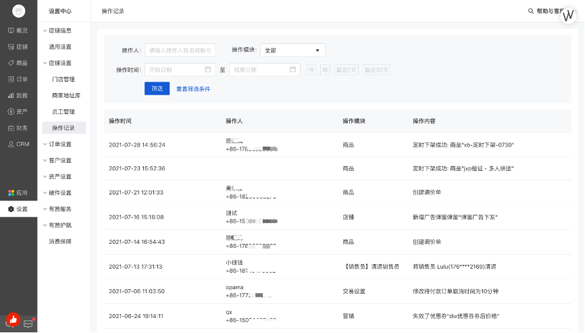Open the 资产 assets section
The width and height of the screenshot is (585, 333).
point(18,111)
